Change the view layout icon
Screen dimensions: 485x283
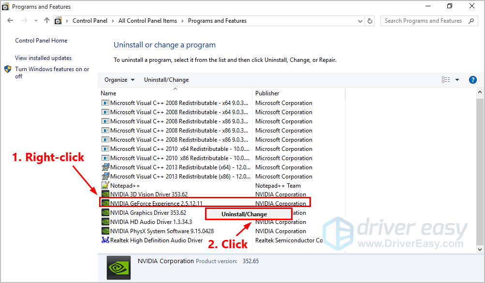pos(446,80)
